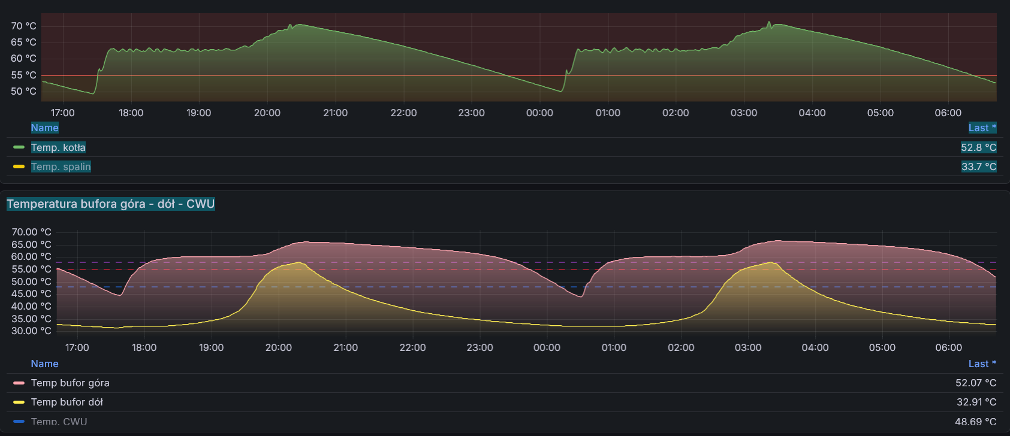Show only the Temp bufor dół series
Image resolution: width=1010 pixels, height=436 pixels.
click(x=67, y=402)
